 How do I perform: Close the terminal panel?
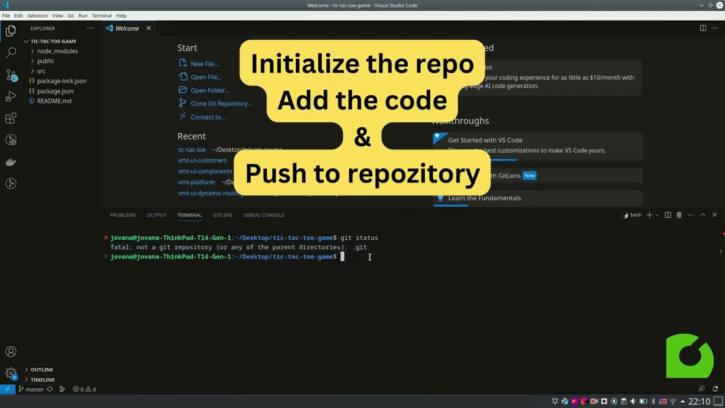714,215
